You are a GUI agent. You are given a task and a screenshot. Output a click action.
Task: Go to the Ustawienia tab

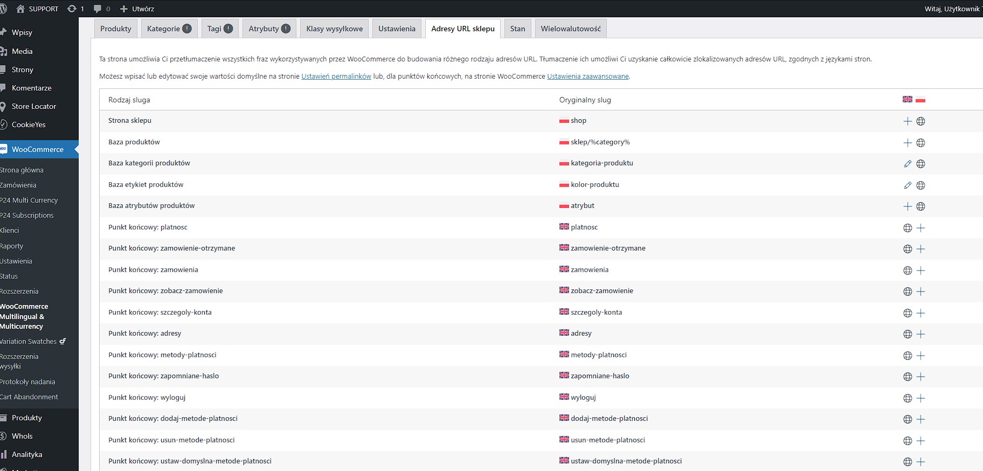397,29
